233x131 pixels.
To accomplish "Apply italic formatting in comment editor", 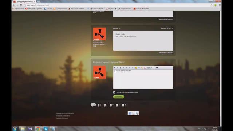I will [x=118, y=68].
